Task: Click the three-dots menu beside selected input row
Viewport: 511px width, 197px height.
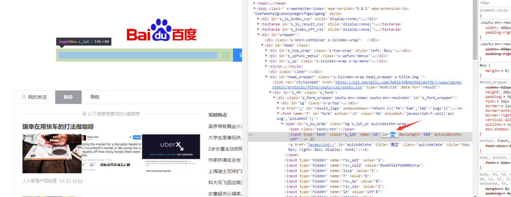Action: [x=250, y=134]
